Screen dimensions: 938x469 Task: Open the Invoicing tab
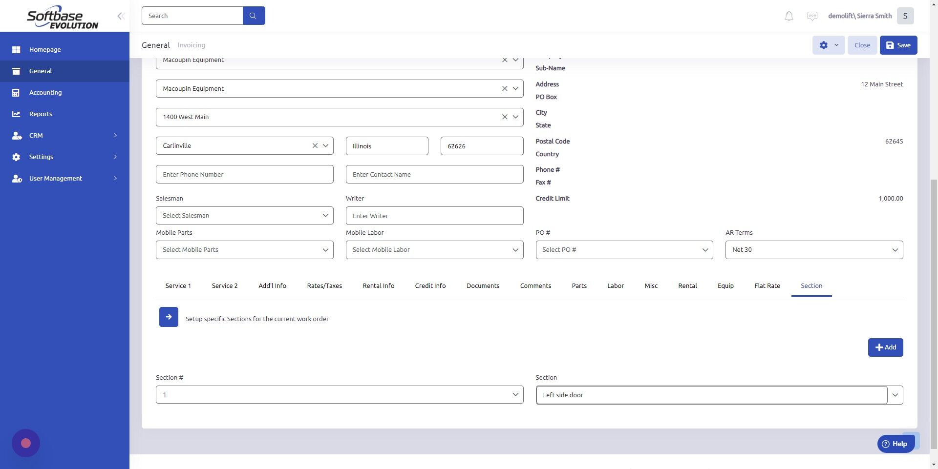tap(191, 45)
